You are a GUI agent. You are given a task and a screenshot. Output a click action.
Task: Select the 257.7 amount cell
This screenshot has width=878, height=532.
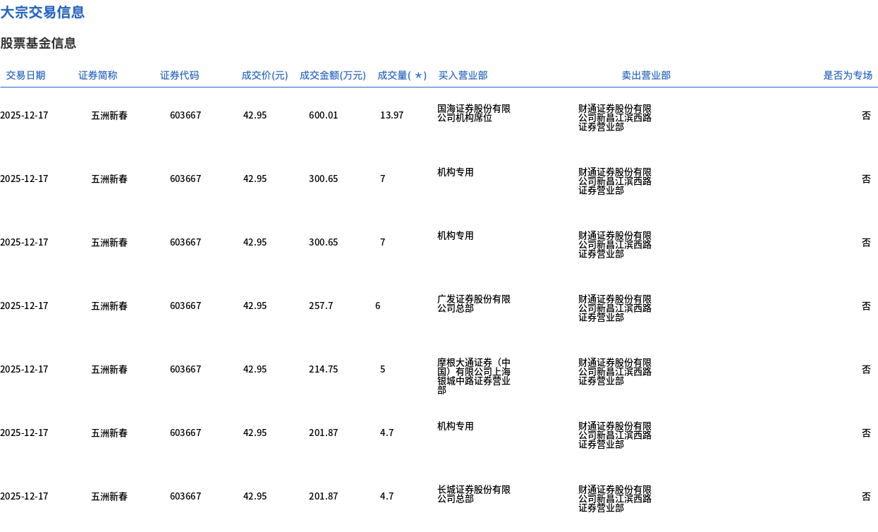click(321, 306)
